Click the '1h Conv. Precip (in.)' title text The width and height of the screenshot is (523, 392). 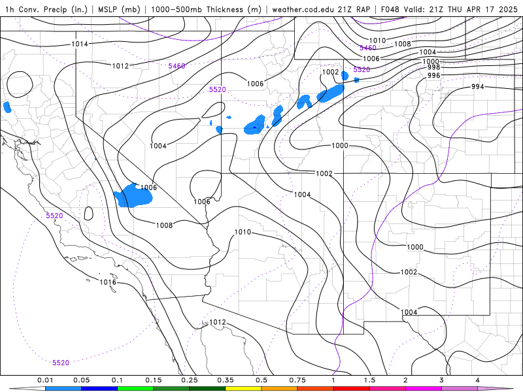46,9
